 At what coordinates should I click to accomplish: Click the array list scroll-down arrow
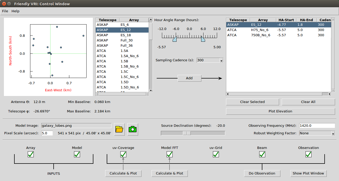click(x=151, y=91)
